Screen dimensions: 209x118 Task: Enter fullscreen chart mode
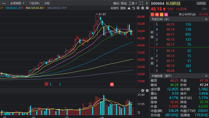[x=141, y=3]
